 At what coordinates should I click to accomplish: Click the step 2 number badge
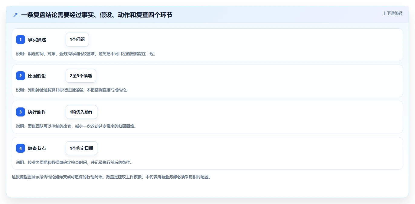click(x=21, y=76)
